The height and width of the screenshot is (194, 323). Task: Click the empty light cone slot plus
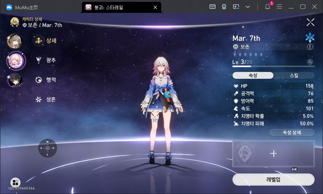(x=273, y=154)
